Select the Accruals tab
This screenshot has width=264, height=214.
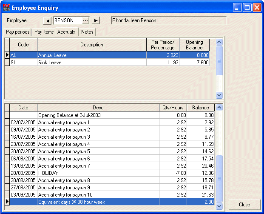pos(66,32)
